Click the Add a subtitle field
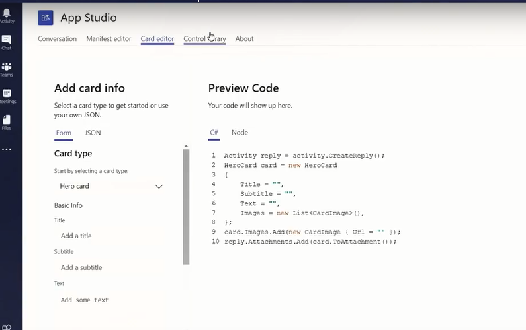This screenshot has width=526, height=330. tap(112, 267)
